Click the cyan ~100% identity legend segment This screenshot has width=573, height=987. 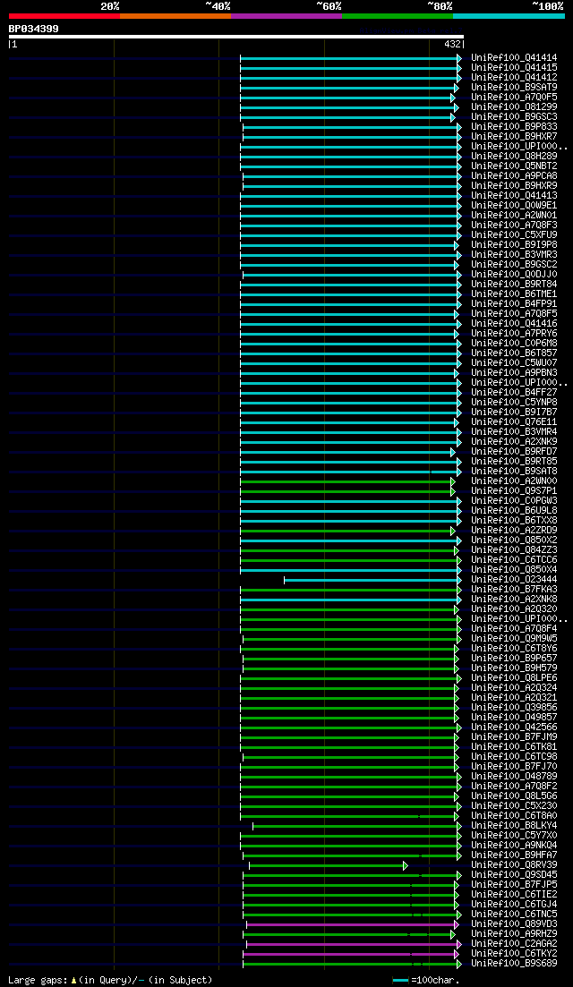(509, 16)
